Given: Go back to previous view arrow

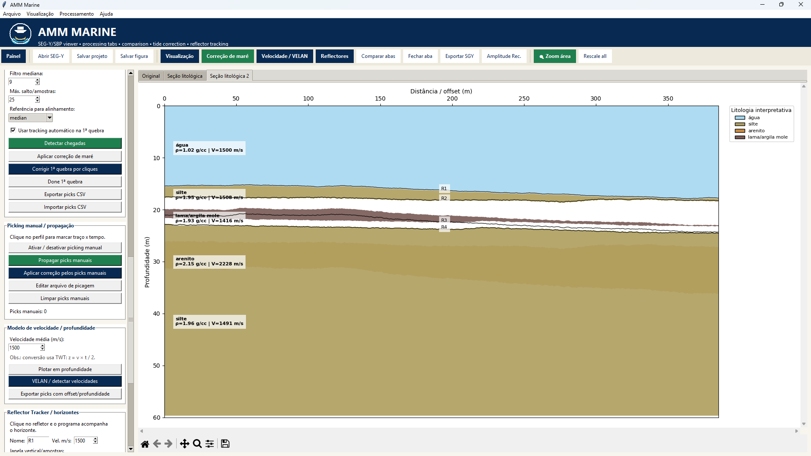Looking at the screenshot, I should click(x=157, y=444).
